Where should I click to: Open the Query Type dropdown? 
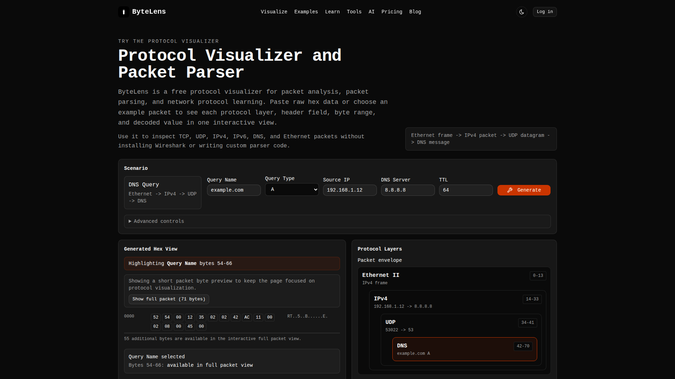point(292,189)
